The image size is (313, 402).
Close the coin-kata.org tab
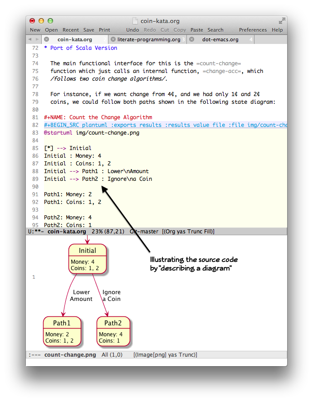coord(46,39)
